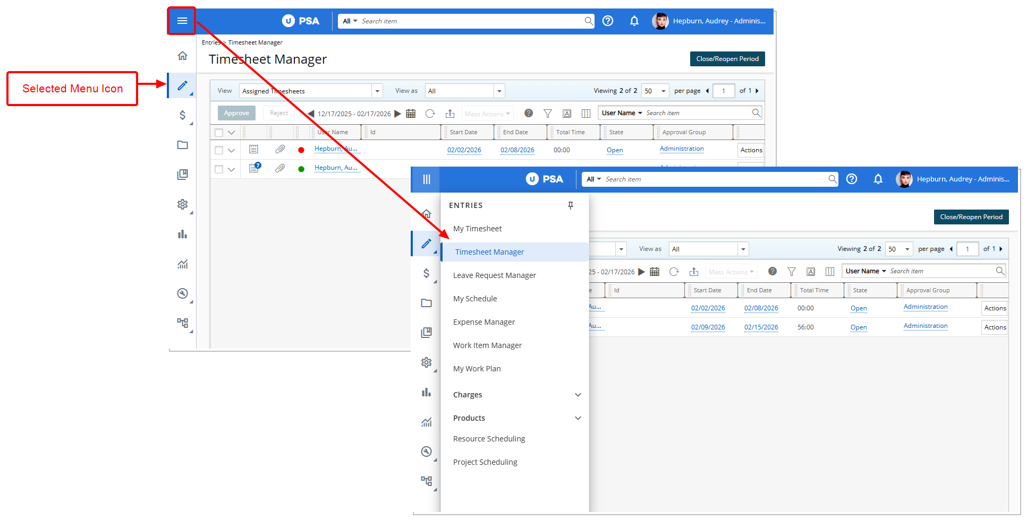Tick the checkbox on Hepburn's first timesheet row
1027x521 pixels.
pos(218,150)
